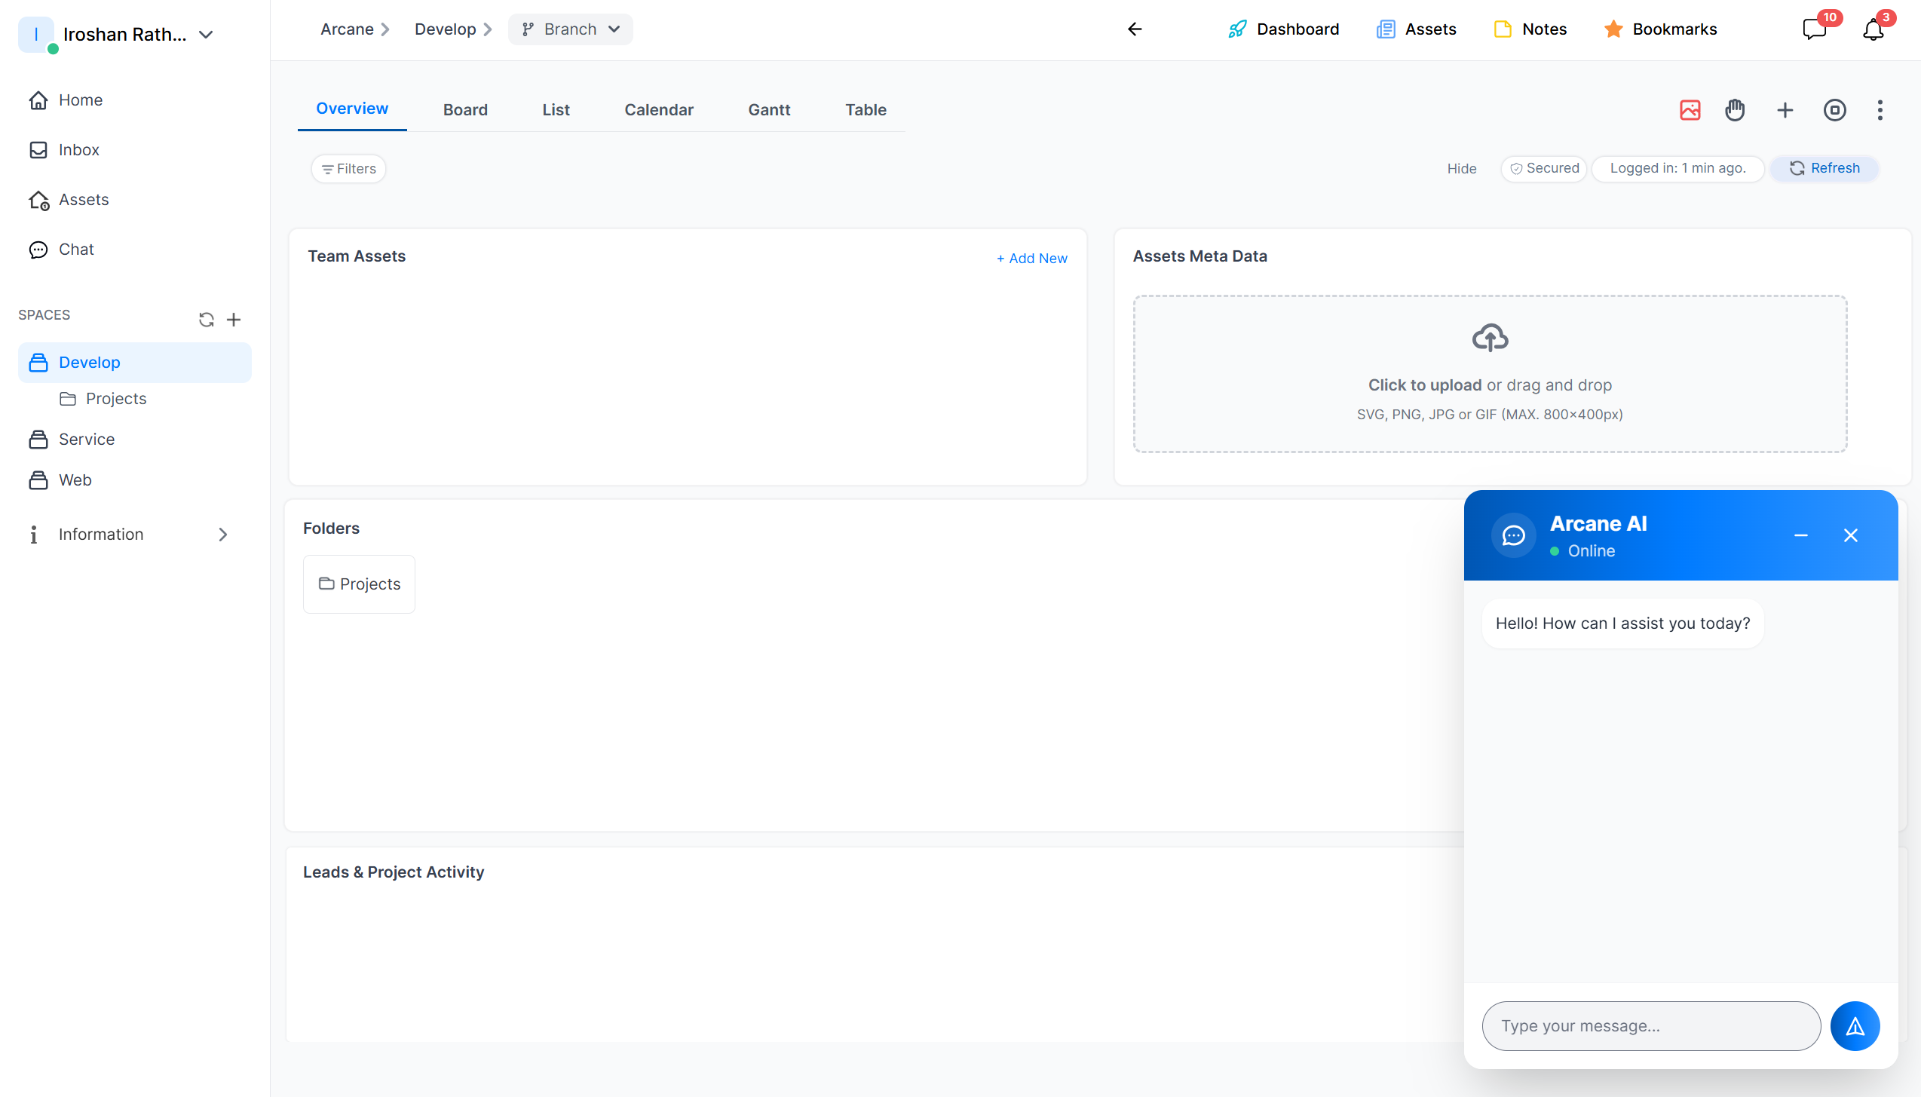Add a new space with plus icon
The image size is (1921, 1097).
tap(234, 320)
